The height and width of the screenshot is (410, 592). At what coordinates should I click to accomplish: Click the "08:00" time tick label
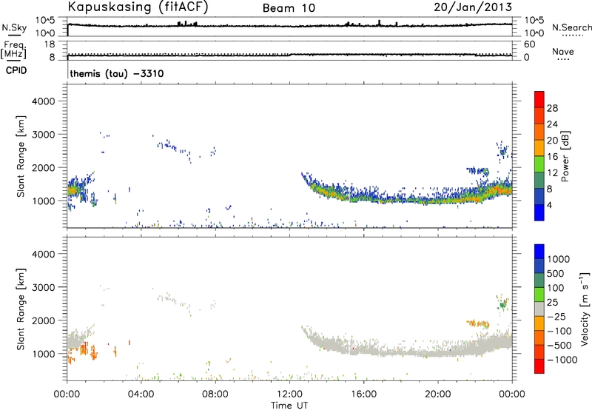215,394
